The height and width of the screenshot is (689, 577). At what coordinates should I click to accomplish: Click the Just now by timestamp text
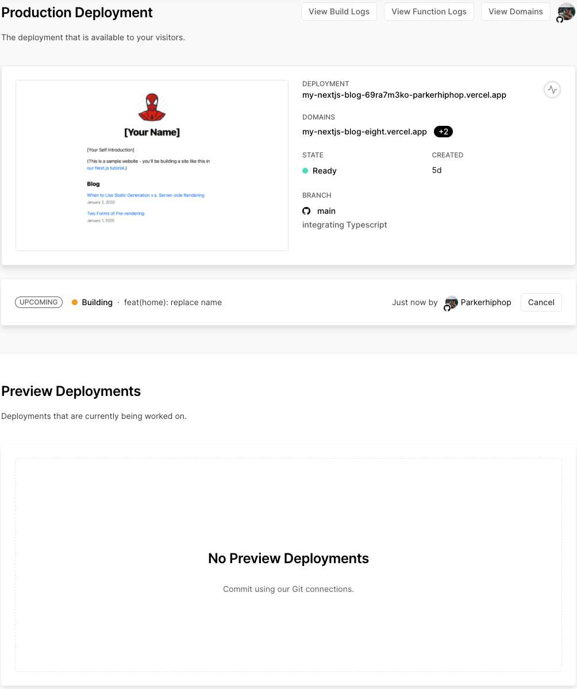414,302
